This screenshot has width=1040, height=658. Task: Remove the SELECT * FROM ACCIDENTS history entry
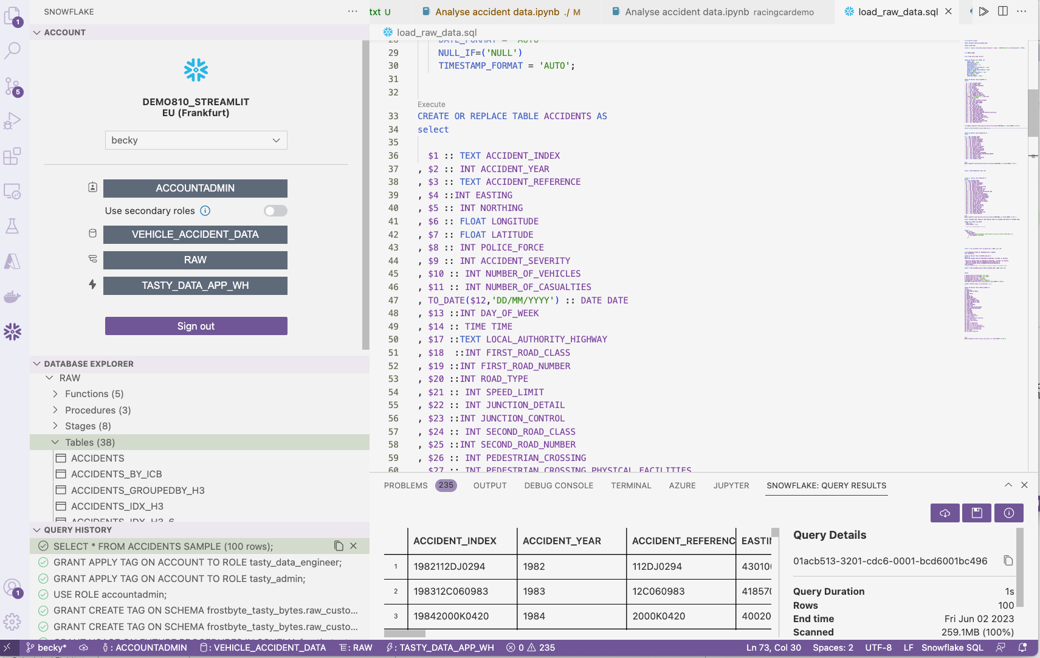(354, 546)
